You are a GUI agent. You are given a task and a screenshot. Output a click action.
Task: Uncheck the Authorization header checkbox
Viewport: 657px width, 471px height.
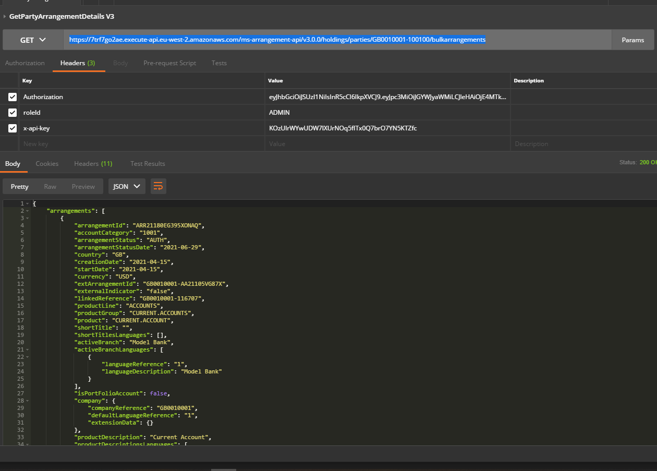coord(13,97)
